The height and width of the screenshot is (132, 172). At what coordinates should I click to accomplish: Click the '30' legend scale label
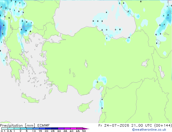59,131
